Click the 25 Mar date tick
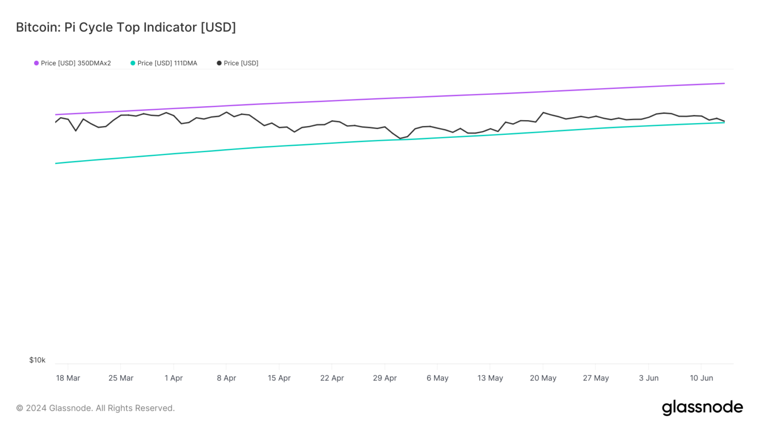 pos(121,378)
